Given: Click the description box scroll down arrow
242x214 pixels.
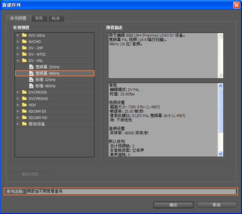Looking at the screenshot, I should click(221, 75).
